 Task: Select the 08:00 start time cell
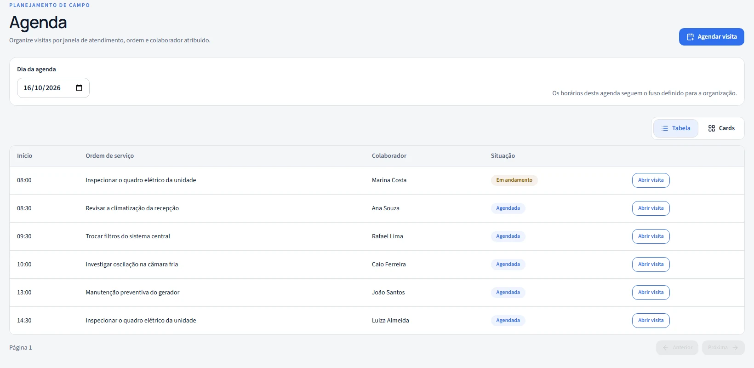[24, 180]
